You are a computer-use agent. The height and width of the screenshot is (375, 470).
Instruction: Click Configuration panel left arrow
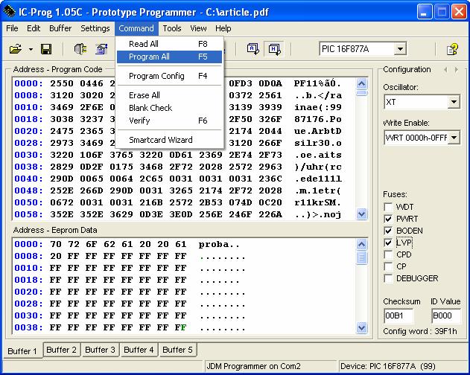tap(445, 69)
